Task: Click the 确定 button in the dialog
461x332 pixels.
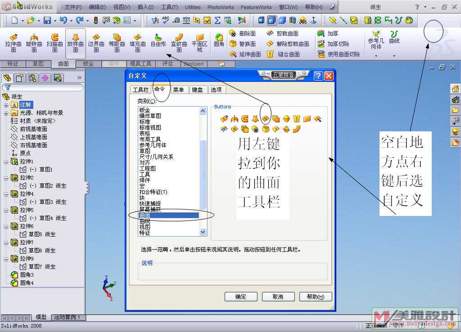Action: coord(241,297)
